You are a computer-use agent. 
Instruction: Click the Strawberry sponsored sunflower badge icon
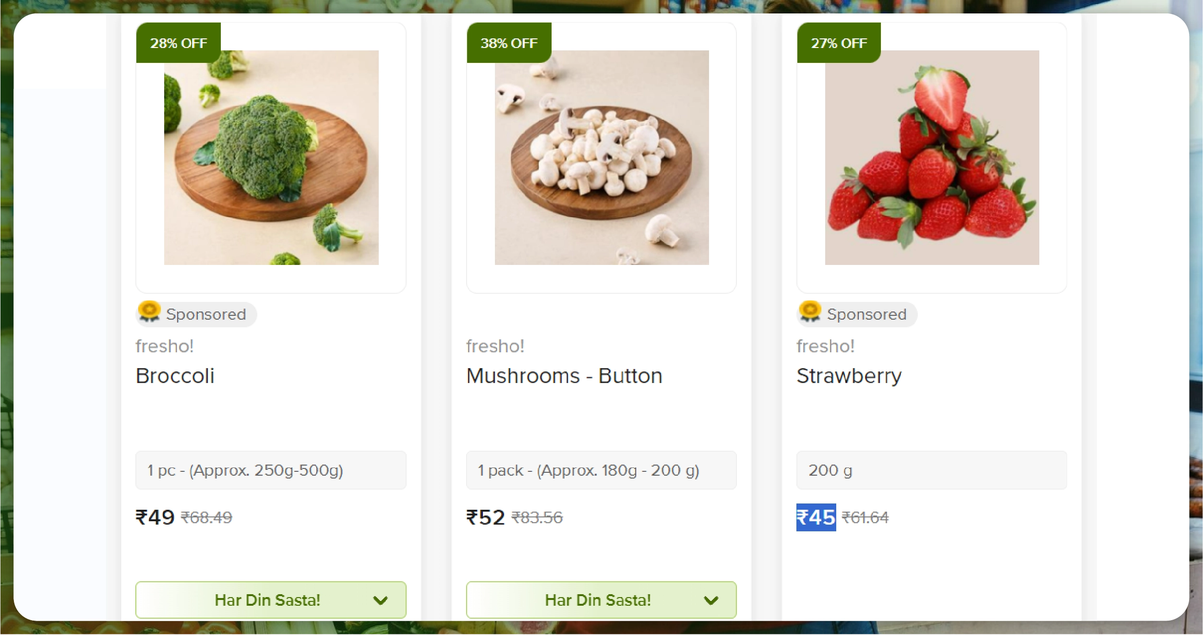click(810, 312)
